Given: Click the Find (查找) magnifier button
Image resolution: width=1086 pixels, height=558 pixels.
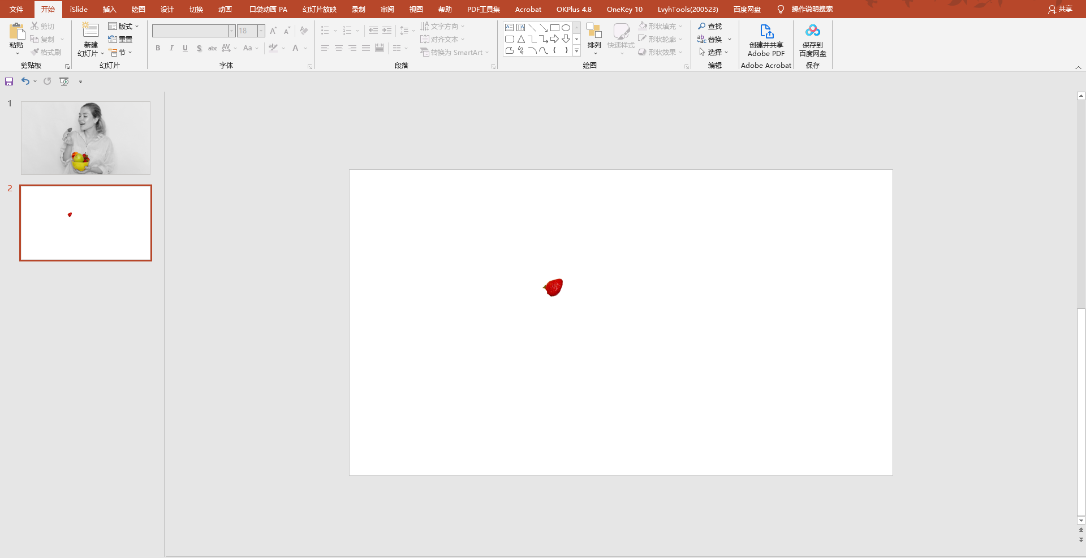Looking at the screenshot, I should coord(710,27).
